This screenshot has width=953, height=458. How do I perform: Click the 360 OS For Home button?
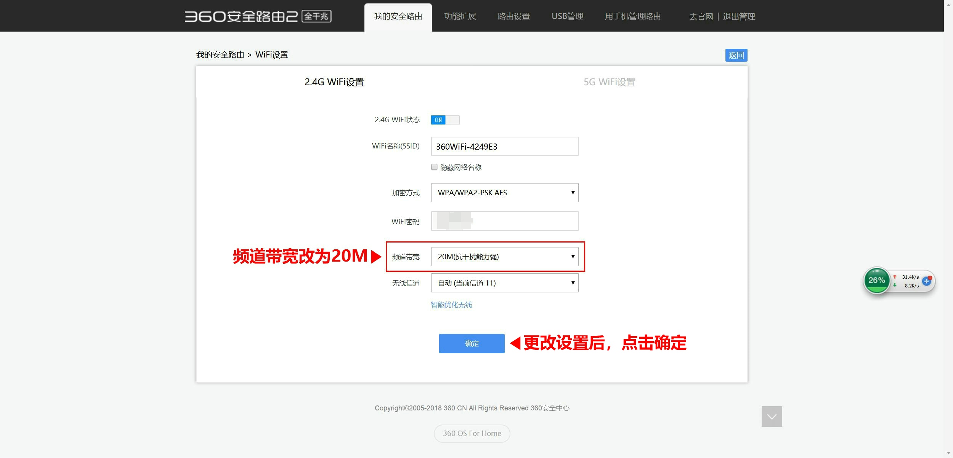(x=472, y=433)
